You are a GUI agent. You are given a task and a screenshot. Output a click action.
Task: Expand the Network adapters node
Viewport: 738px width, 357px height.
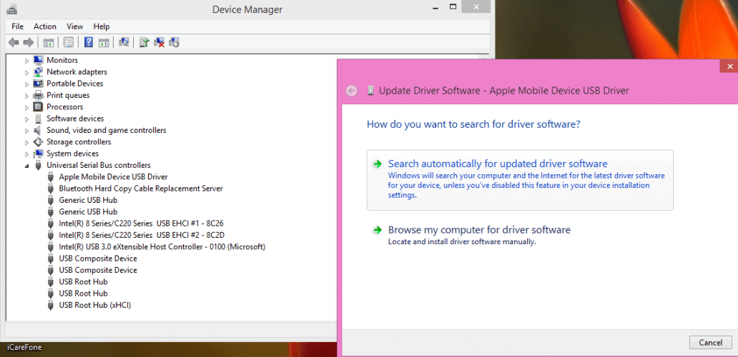(28, 72)
